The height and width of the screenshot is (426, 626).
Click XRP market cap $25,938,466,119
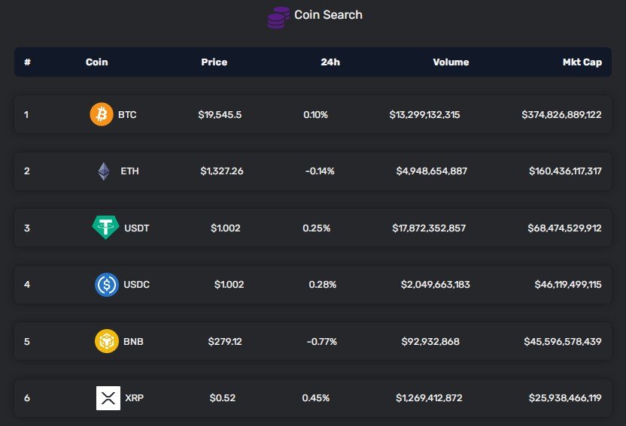565,397
